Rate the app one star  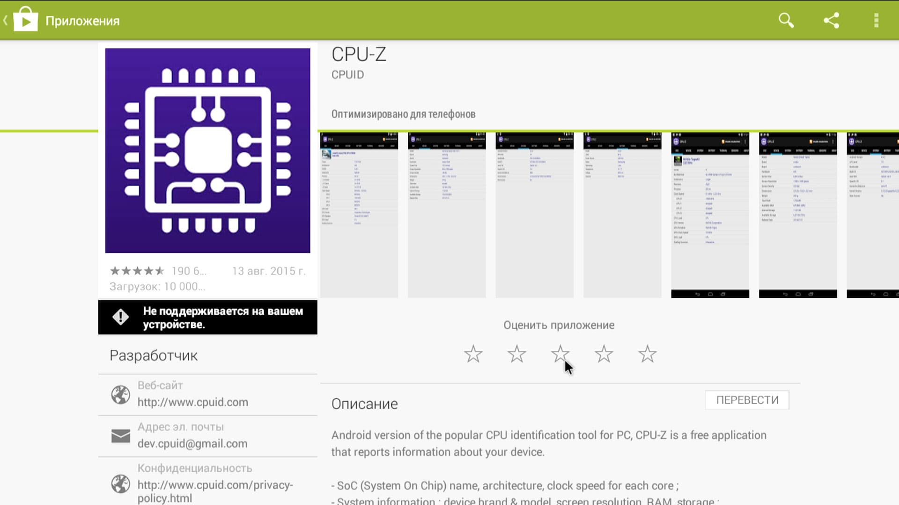tap(473, 354)
